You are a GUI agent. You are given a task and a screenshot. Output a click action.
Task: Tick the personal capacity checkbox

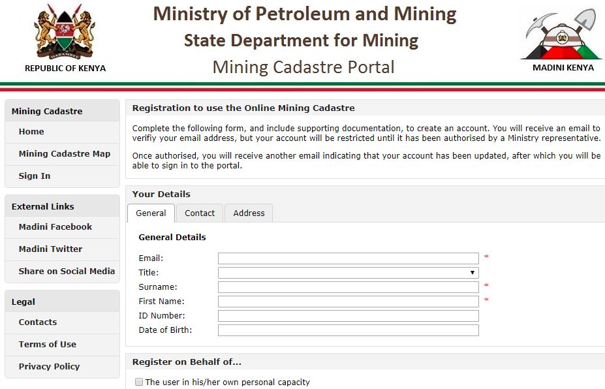click(138, 382)
